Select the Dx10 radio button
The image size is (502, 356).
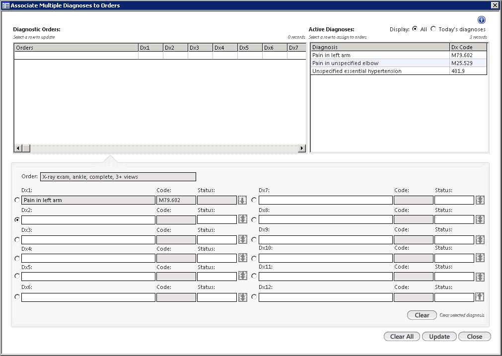tap(254, 258)
